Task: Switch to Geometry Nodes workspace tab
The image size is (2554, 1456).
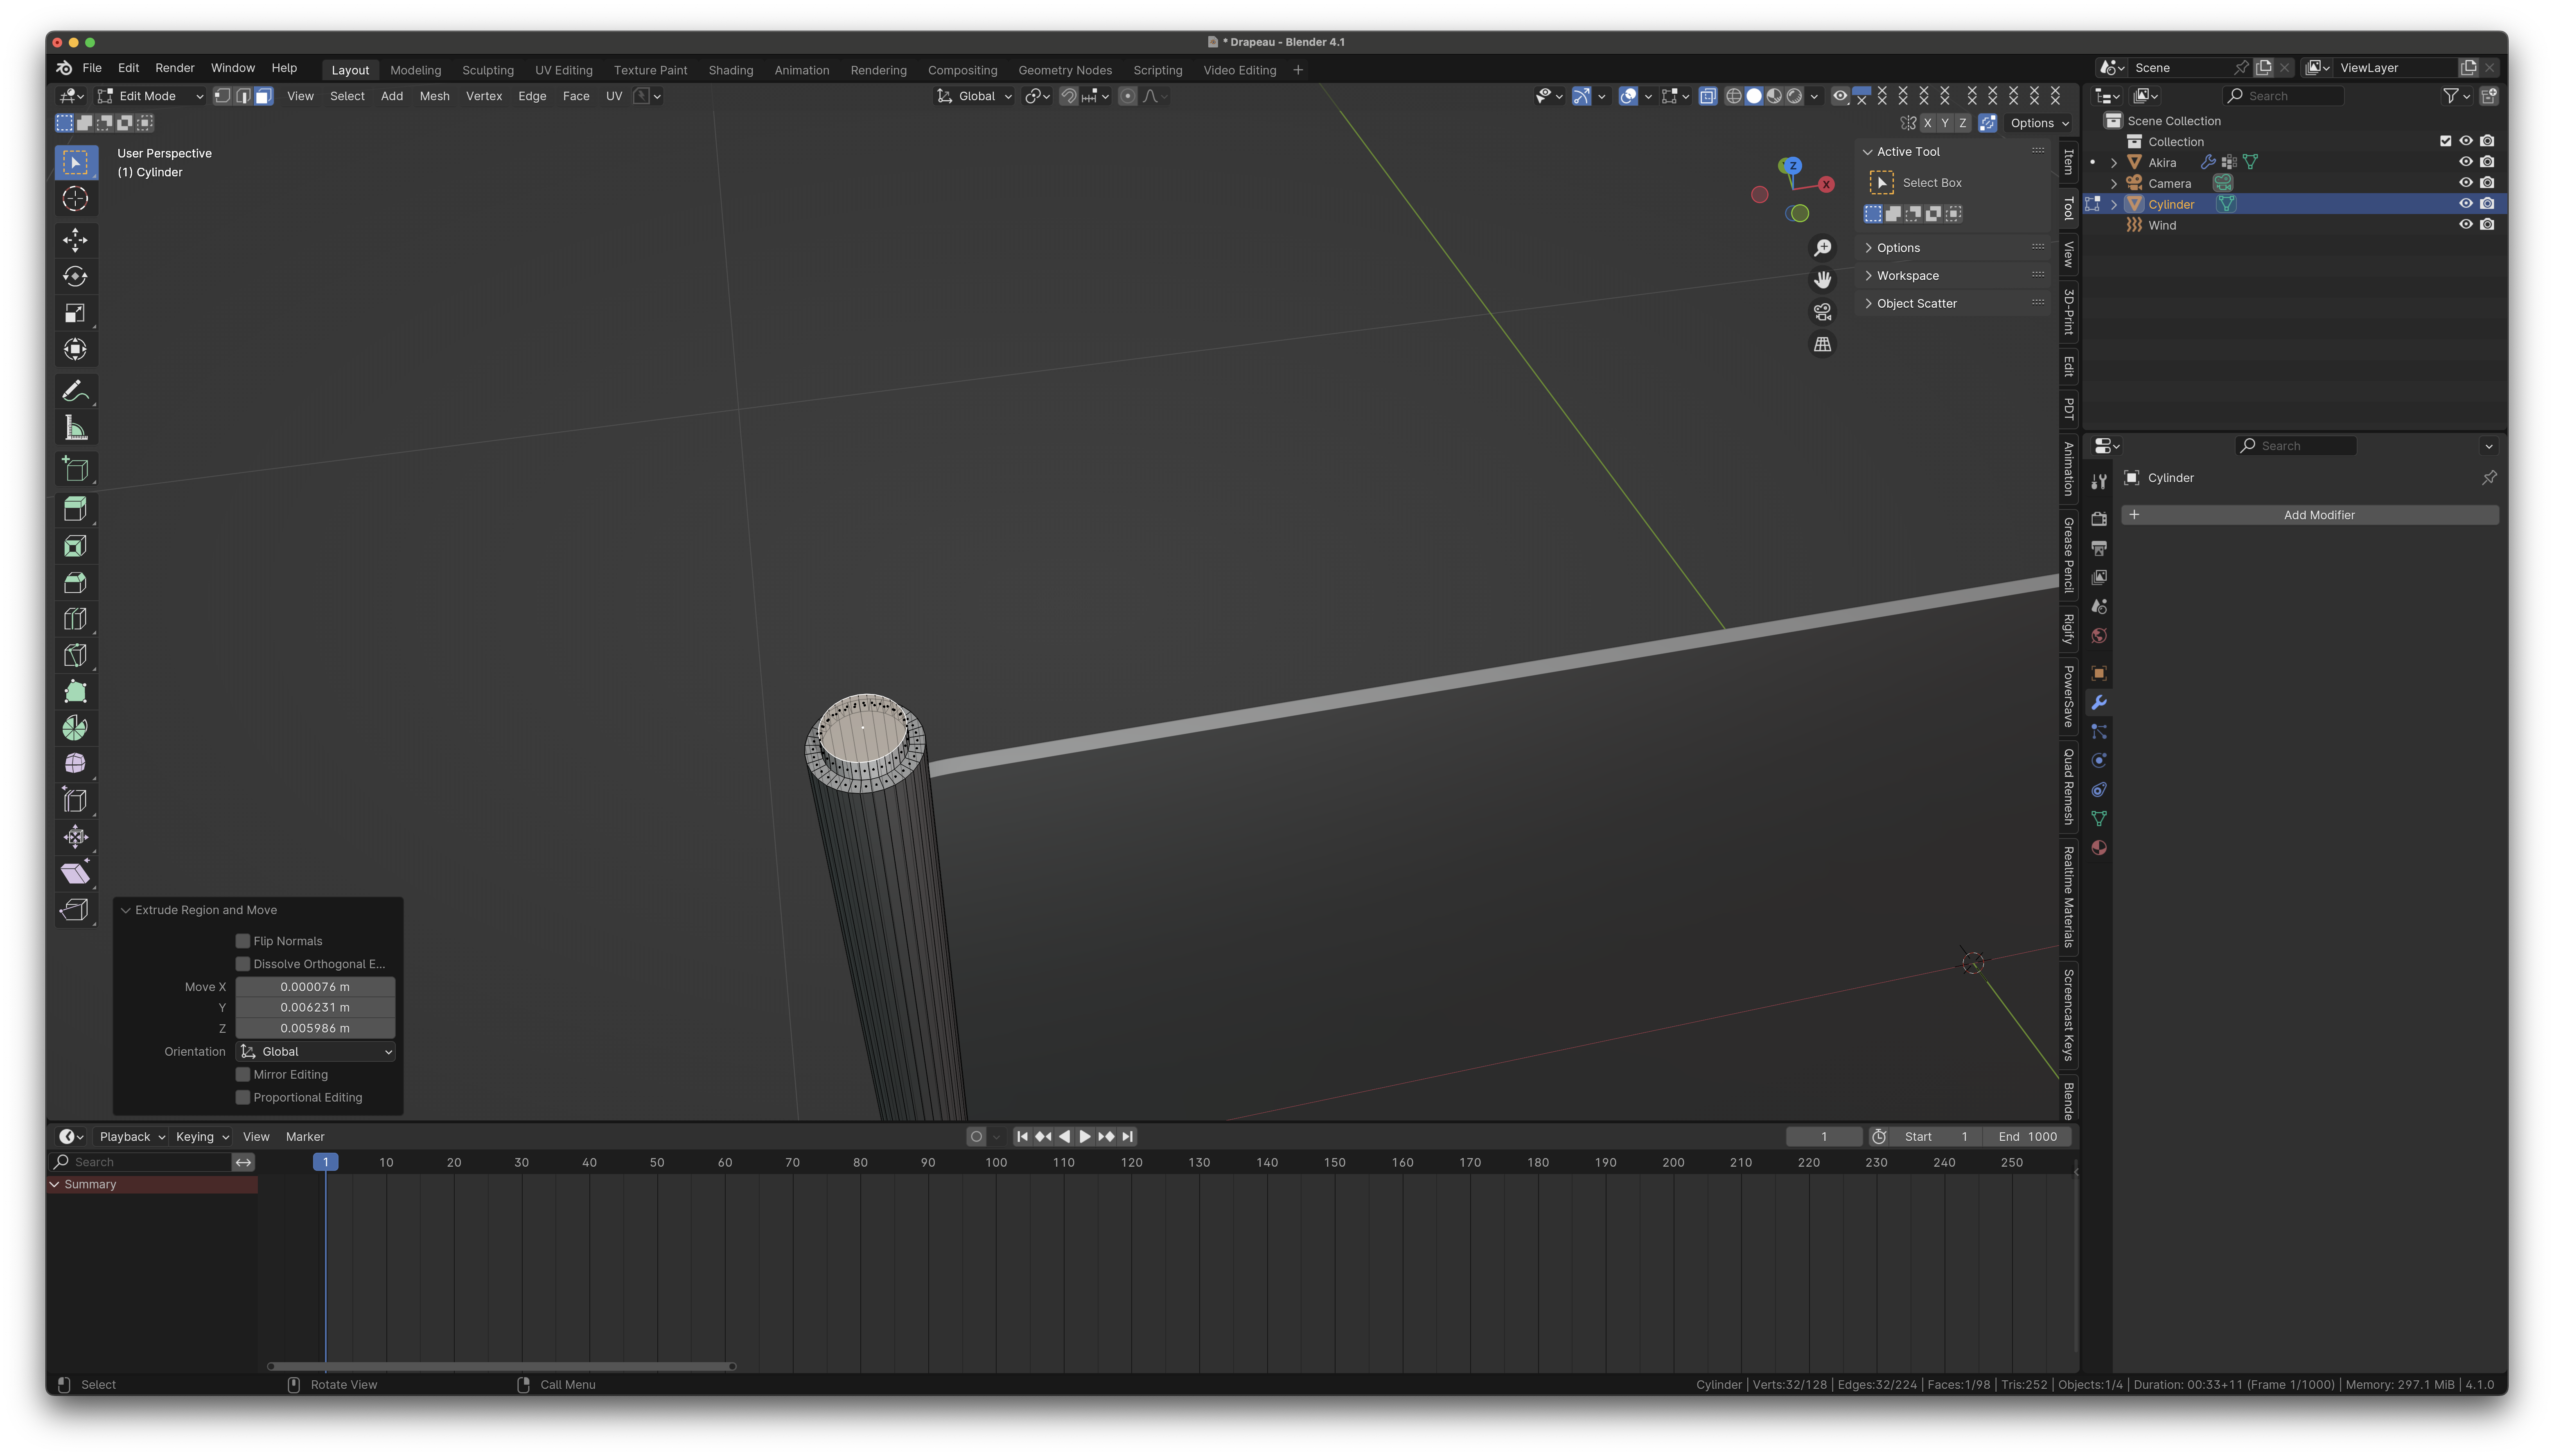Action: [x=1065, y=70]
